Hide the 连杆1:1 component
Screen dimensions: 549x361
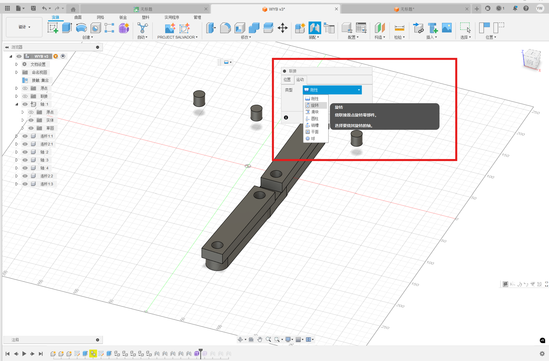point(25,136)
